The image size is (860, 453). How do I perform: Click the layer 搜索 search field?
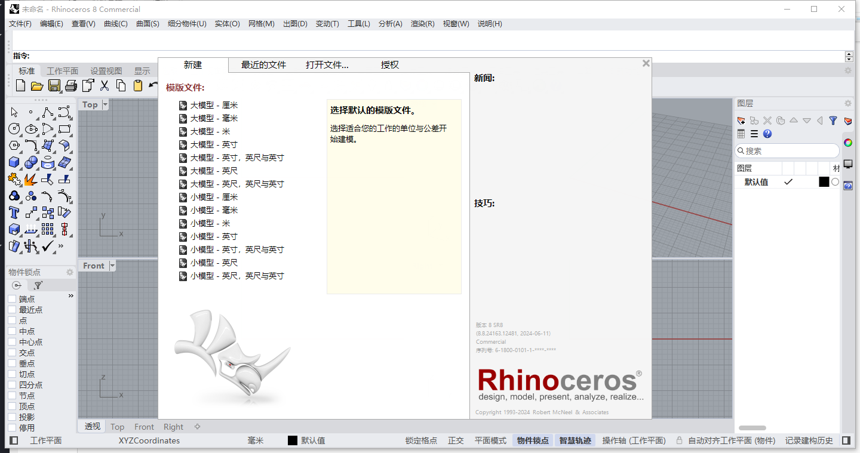point(787,151)
